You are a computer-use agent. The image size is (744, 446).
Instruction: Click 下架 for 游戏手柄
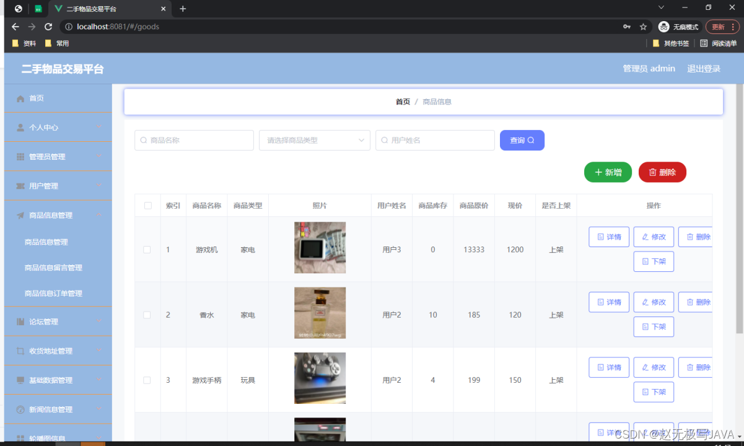coord(654,392)
